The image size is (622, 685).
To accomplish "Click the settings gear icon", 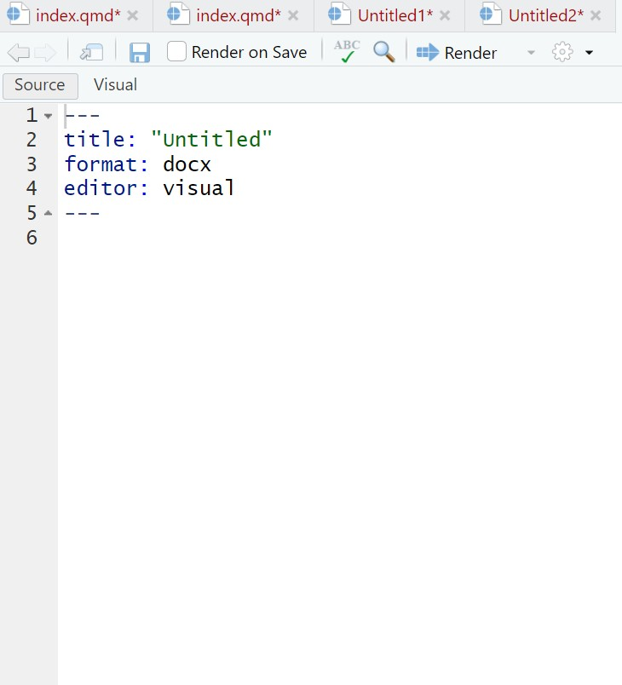I will tap(562, 53).
